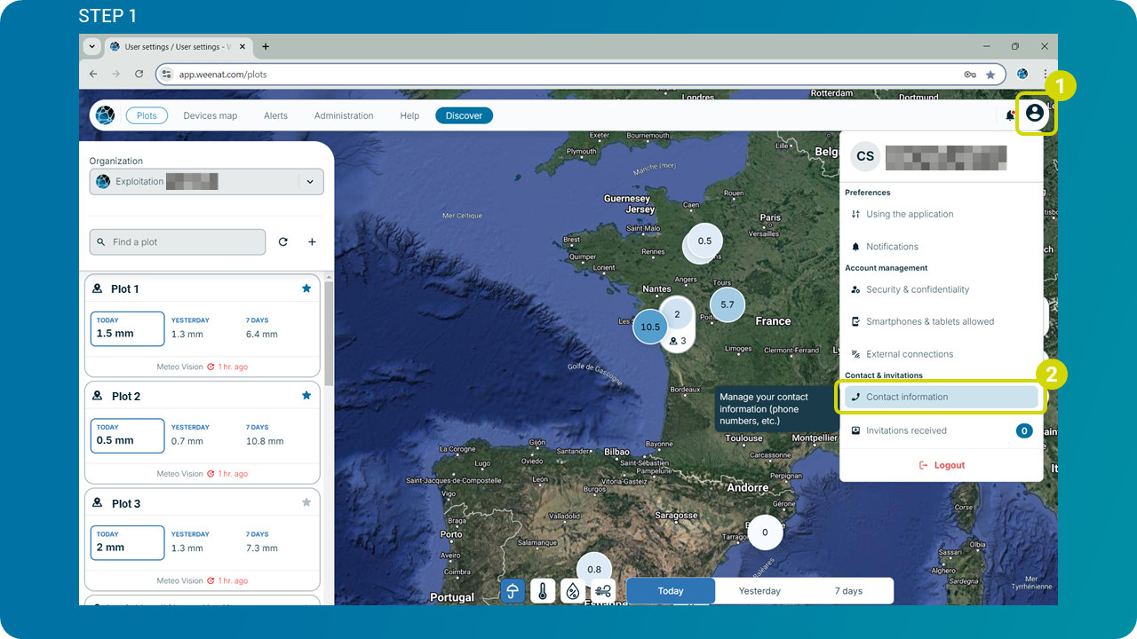1137x639 pixels.
Task: Refresh the plot list
Action: click(282, 241)
